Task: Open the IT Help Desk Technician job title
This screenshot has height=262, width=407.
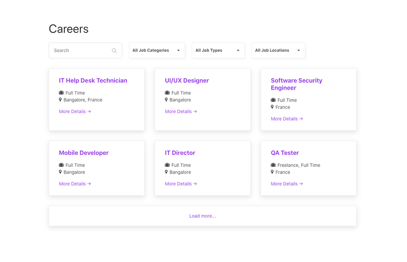Action: 93,80
